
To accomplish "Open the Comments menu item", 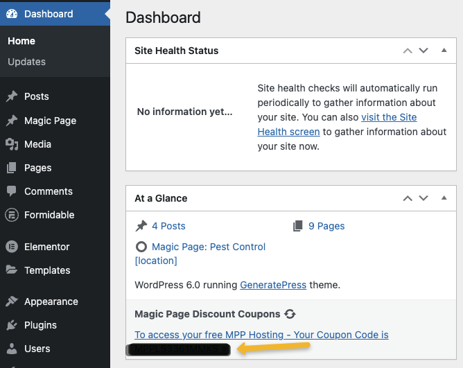I will (x=48, y=191).
